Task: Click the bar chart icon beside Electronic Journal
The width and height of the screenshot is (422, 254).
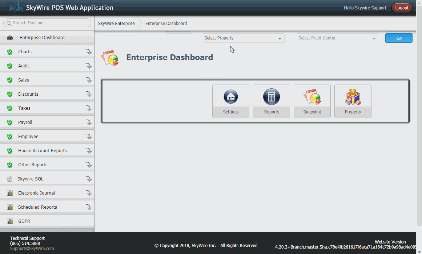Action: click(x=10, y=193)
